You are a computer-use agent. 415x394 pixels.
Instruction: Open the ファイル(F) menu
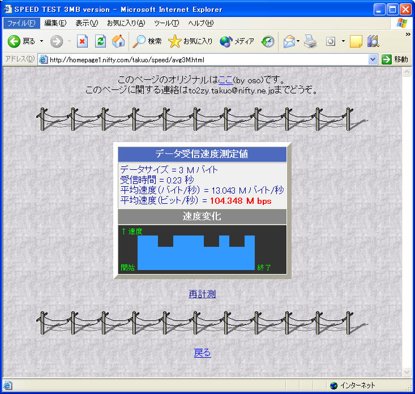pos(21,23)
